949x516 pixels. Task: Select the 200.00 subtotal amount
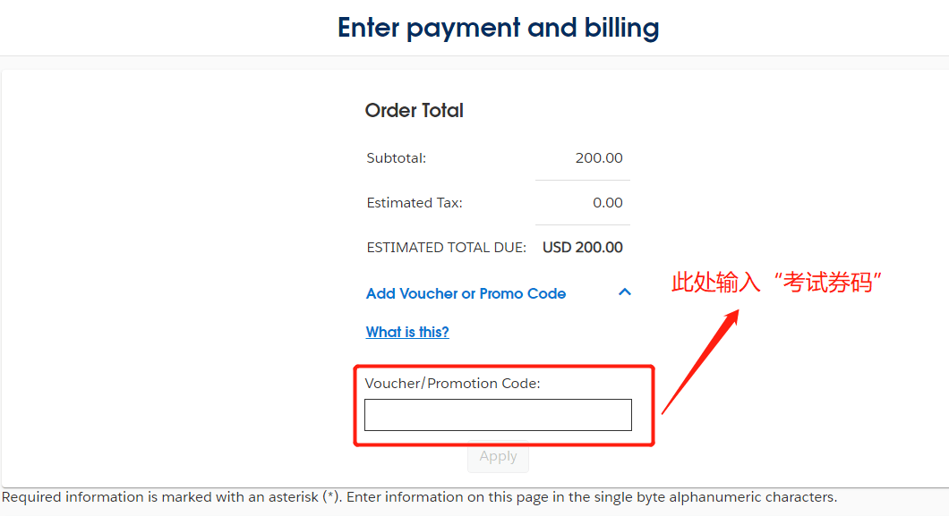tap(599, 158)
